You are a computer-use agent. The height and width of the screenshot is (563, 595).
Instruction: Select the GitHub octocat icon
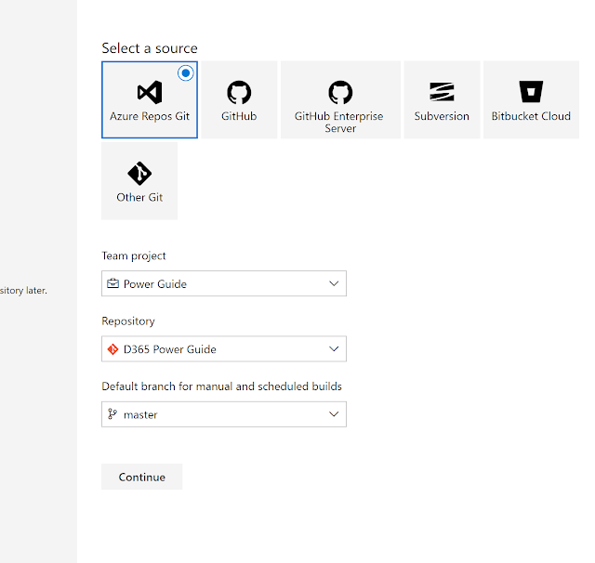[239, 92]
